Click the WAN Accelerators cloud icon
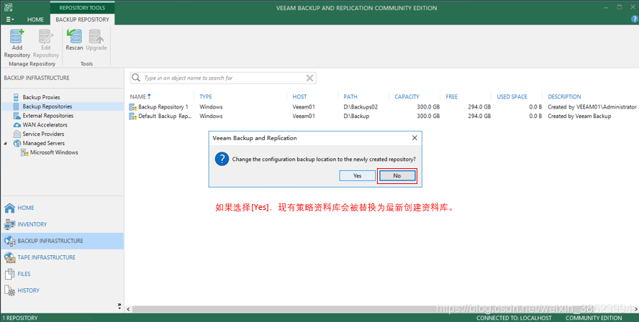 [x=17, y=125]
